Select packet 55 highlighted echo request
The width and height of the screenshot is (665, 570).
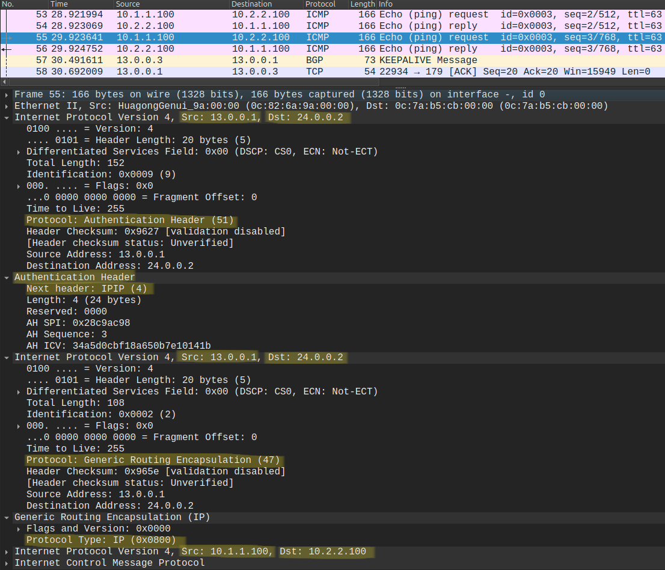(332, 37)
